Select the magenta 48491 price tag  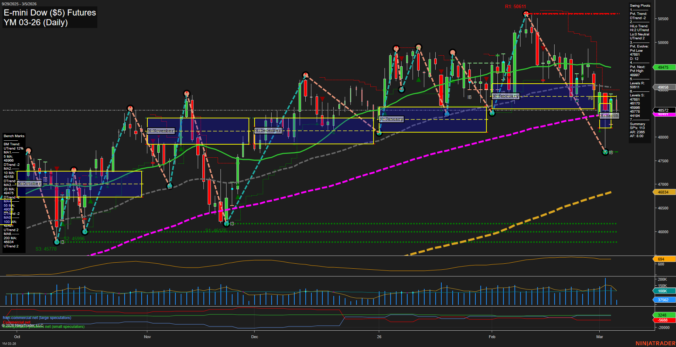(x=664, y=114)
